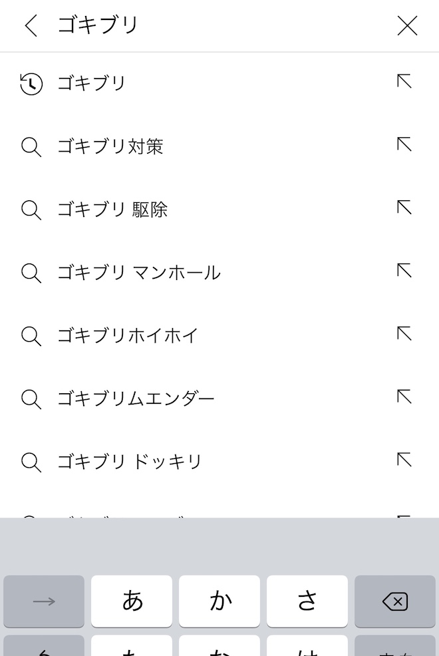
Task: Tap the arrow icon beside ゴキブリホイホイ
Action: [404, 333]
